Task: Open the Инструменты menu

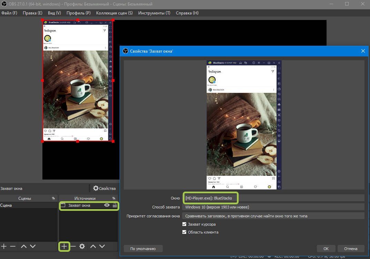Action: (x=154, y=13)
